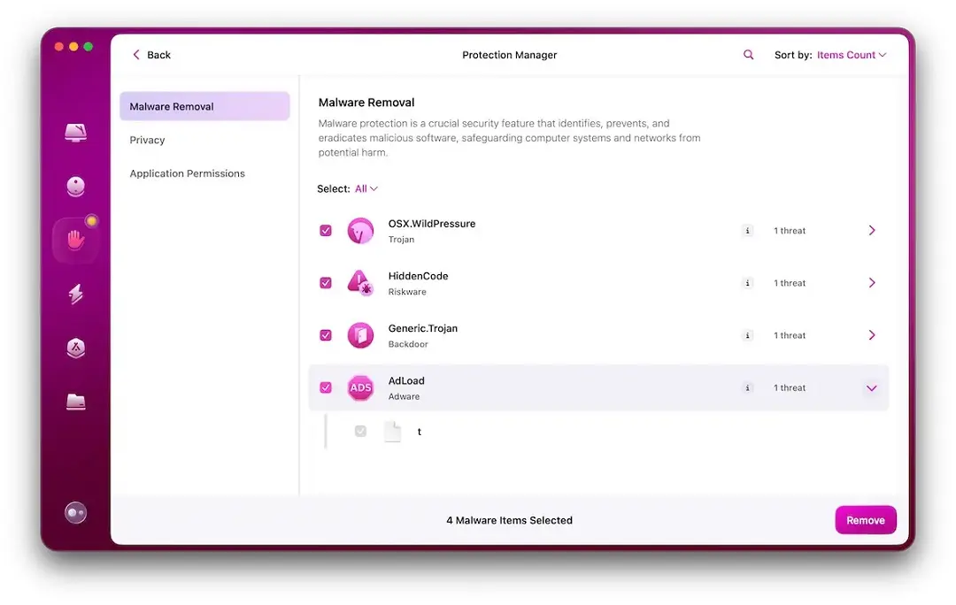The width and height of the screenshot is (956, 605).
Task: Click the search magnifier icon
Action: coord(748,55)
